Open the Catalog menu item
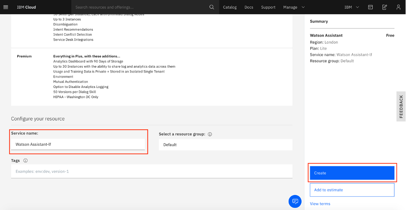Screen dimensions: 406x210 pos(230,7)
